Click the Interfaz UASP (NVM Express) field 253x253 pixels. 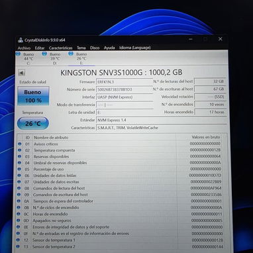(125, 97)
